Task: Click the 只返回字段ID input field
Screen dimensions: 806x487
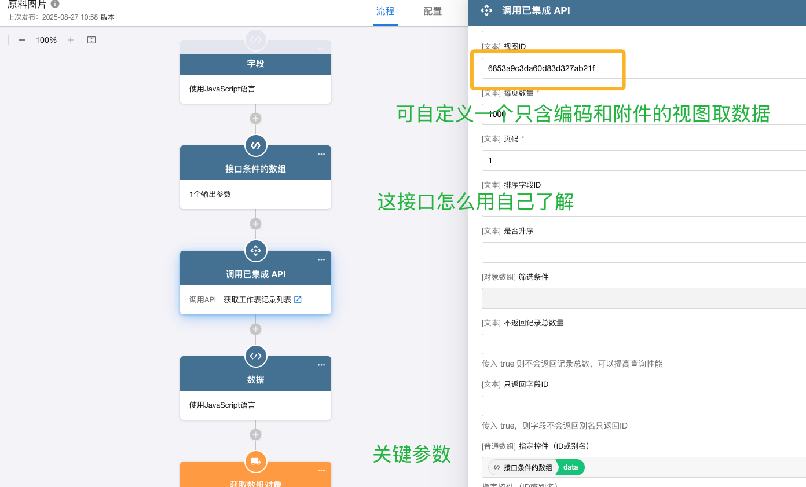Action: point(644,406)
